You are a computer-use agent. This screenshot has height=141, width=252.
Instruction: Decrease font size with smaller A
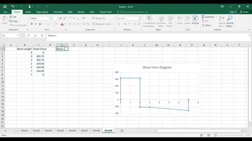pos(65,18)
